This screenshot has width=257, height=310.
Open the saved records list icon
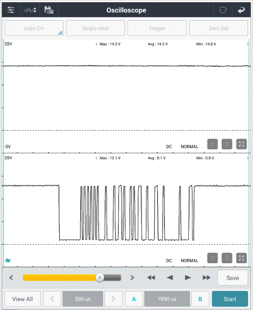point(49,10)
